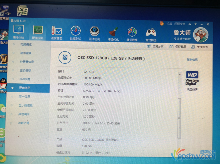Open the title bar dropdown menu arrow

(x=195, y=24)
